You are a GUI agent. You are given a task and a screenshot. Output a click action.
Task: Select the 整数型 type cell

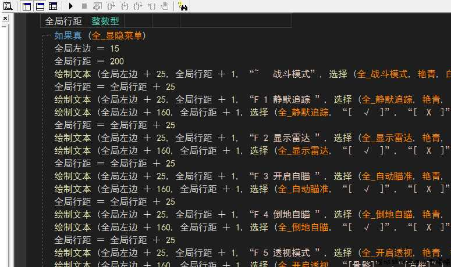(105, 21)
